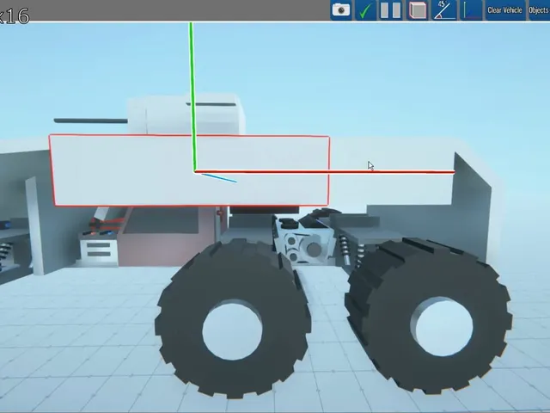Image resolution: width=550 pixels, height=413 pixels.
Task: Toggle the cube bounding box icon
Action: [x=418, y=9]
